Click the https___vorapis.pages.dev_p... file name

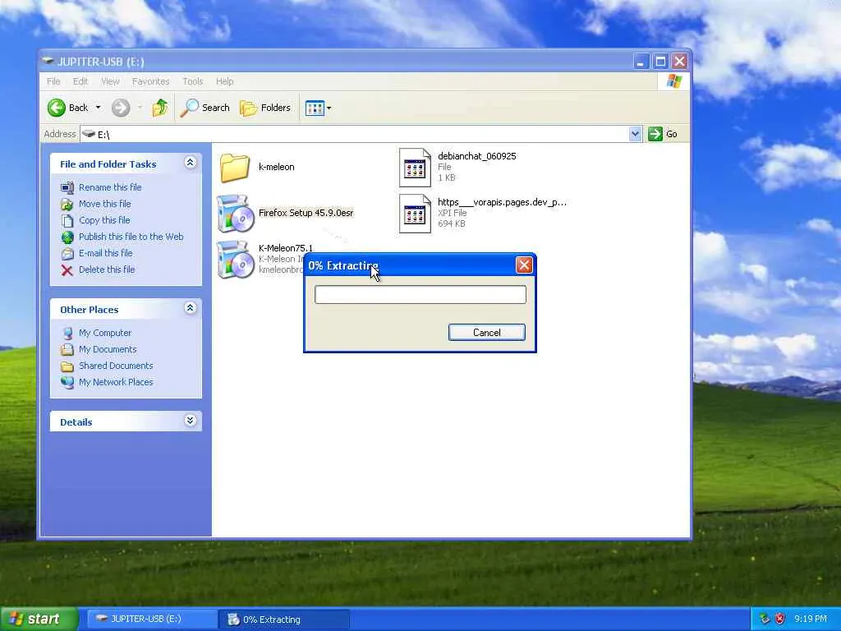pos(502,202)
